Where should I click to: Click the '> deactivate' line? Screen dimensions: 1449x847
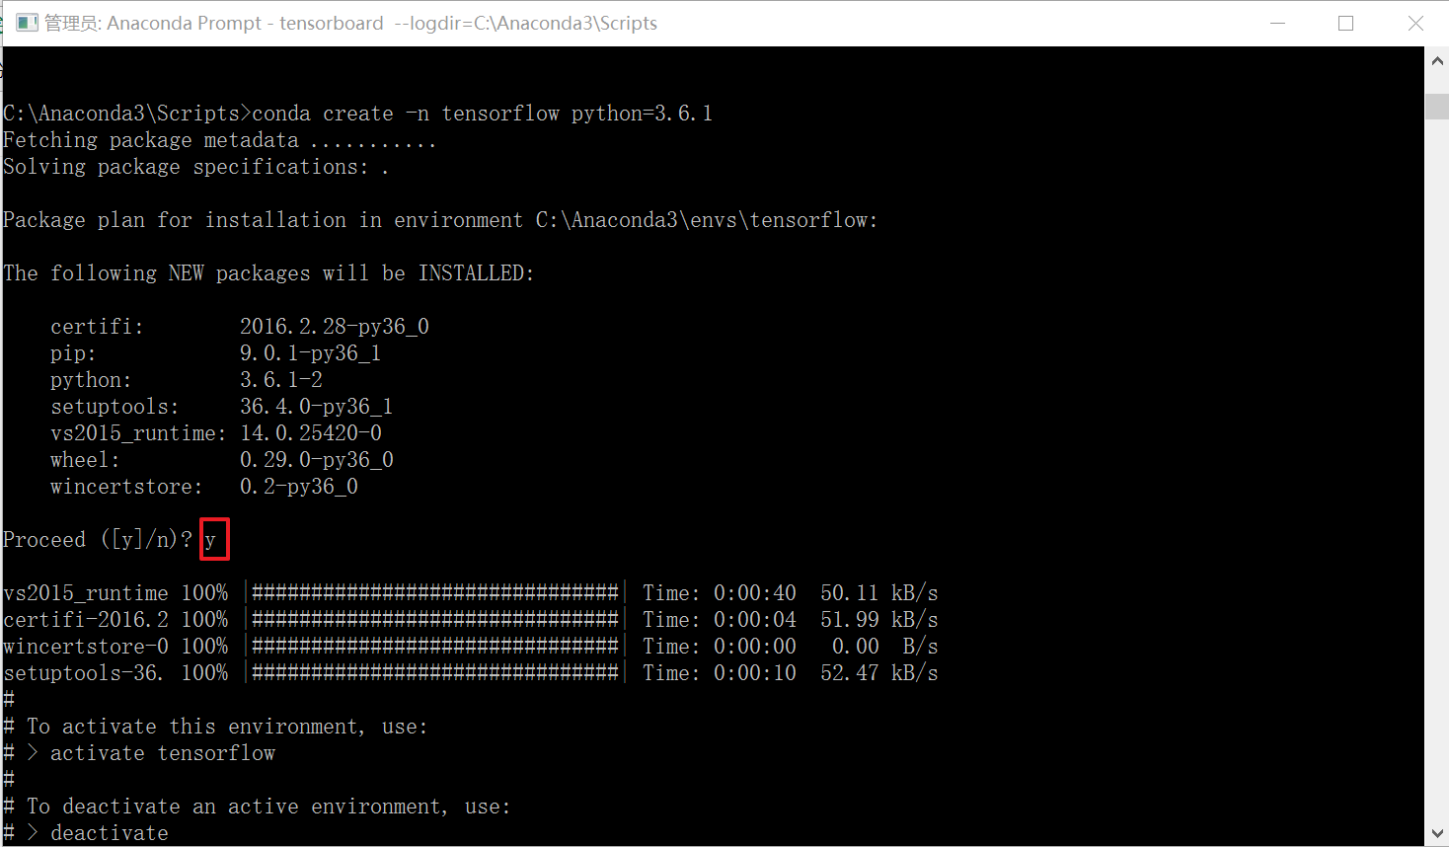pyautogui.click(x=98, y=833)
